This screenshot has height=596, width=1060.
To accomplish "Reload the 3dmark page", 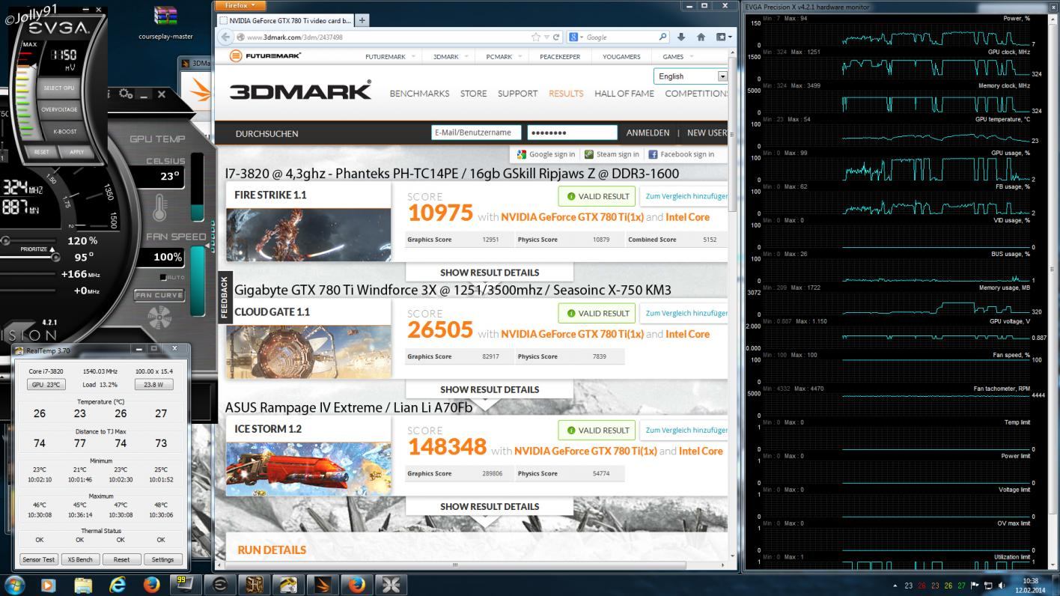I will pos(557,37).
